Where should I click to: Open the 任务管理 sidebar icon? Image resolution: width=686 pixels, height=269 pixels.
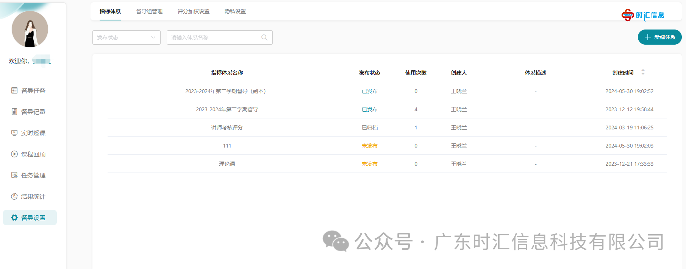pos(14,175)
